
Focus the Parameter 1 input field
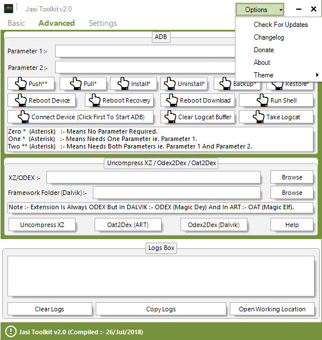pyautogui.click(x=145, y=51)
